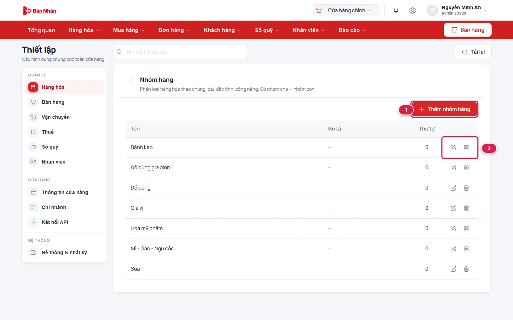Expand the Đơn hàng navigation menu

175,30
